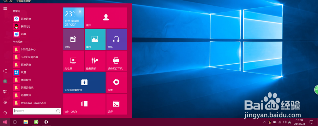Click the magnifier icon in search box
Viewport: 318px width, 126px height.
(x=58, y=111)
